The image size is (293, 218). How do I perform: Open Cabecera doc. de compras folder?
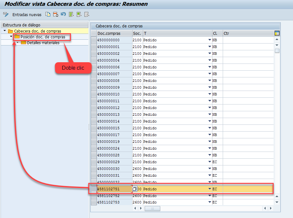10,31
